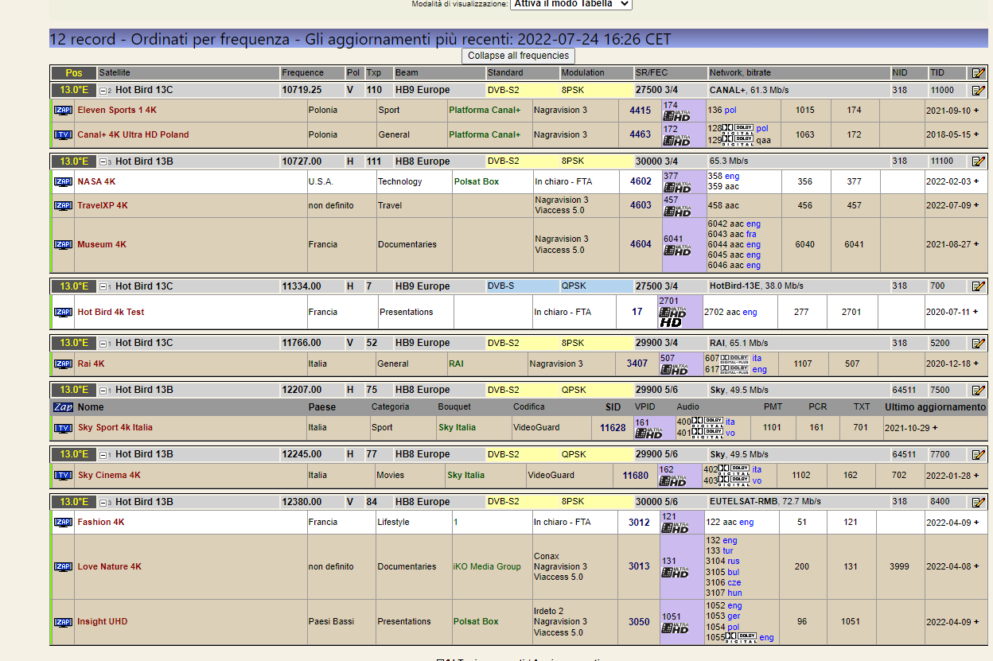
Task: Collapse the 10719.25 Hot Bird 13C frequency group
Action: pos(103,91)
